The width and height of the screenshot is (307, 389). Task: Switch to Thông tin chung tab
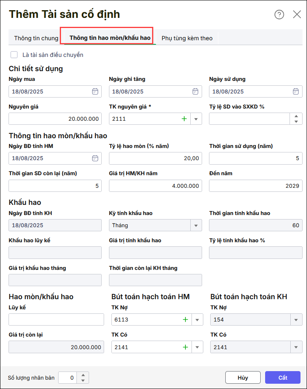(x=36, y=38)
